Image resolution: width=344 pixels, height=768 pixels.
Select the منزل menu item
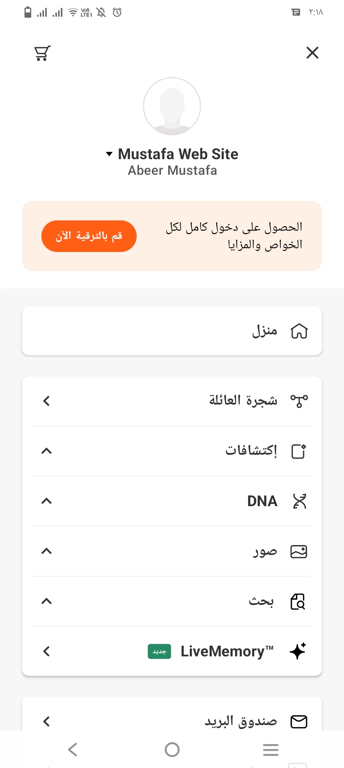click(264, 331)
